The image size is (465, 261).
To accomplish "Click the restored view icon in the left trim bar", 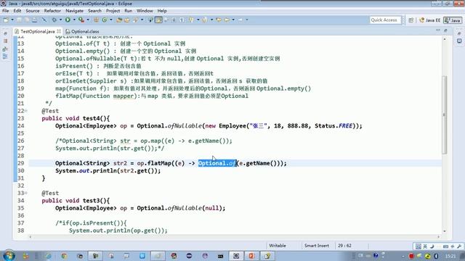I will (5, 34).
